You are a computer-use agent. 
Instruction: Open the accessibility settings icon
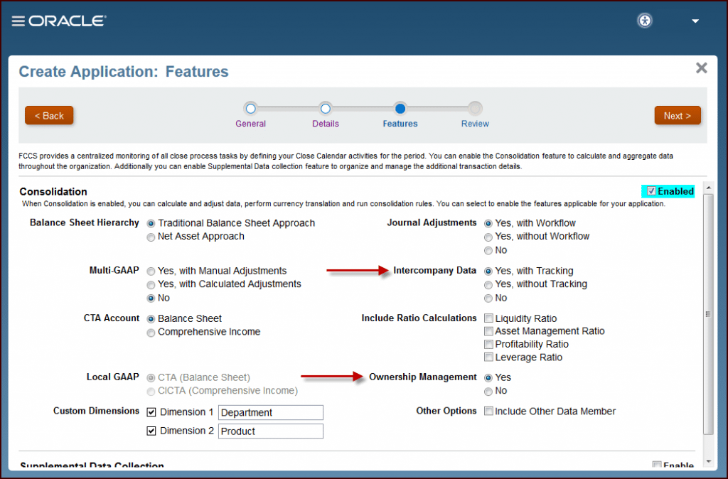click(x=645, y=21)
